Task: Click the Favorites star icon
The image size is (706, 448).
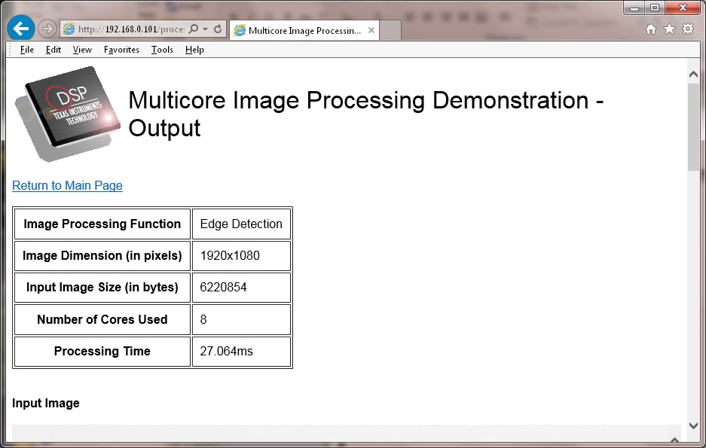Action: [x=668, y=27]
